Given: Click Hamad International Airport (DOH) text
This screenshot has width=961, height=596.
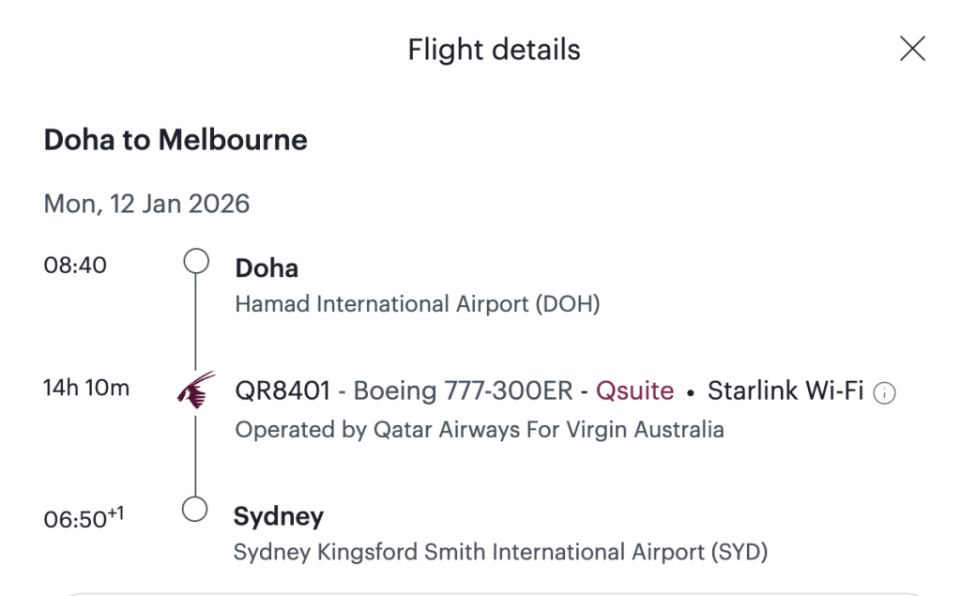Looking at the screenshot, I should click(417, 304).
